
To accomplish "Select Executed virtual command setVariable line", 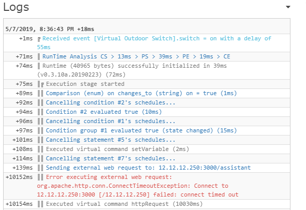I will 118,149.
